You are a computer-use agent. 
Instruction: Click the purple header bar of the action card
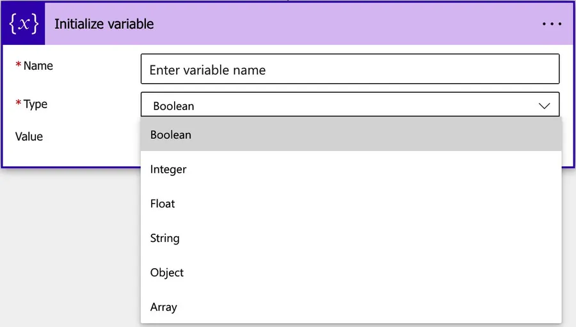pyautogui.click(x=346, y=24)
